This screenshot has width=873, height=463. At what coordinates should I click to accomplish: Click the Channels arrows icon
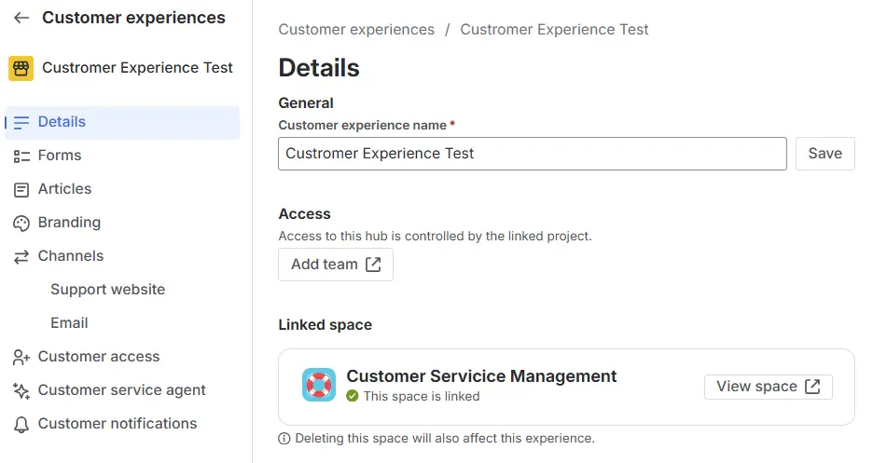click(21, 256)
